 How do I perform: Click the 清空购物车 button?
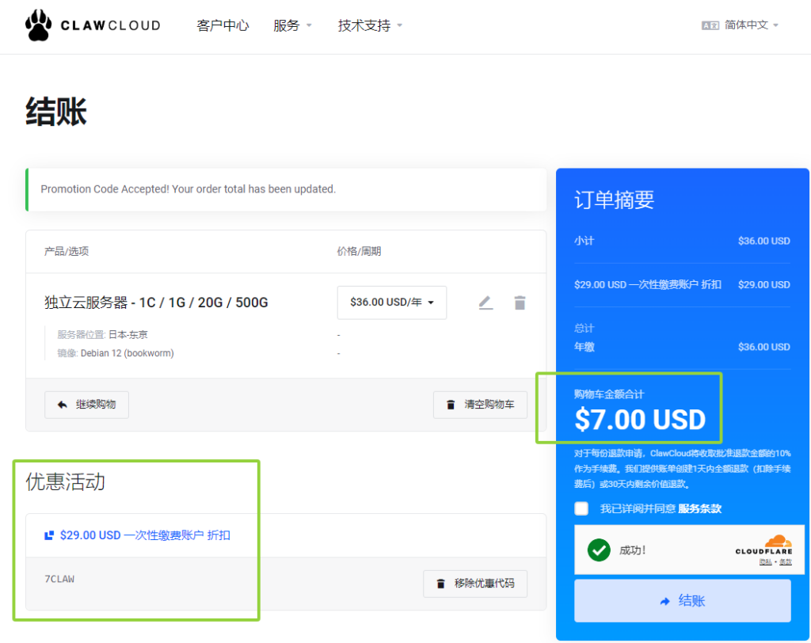(x=480, y=405)
